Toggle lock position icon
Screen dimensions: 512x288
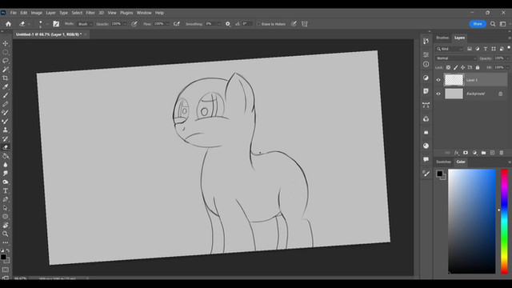point(462,67)
